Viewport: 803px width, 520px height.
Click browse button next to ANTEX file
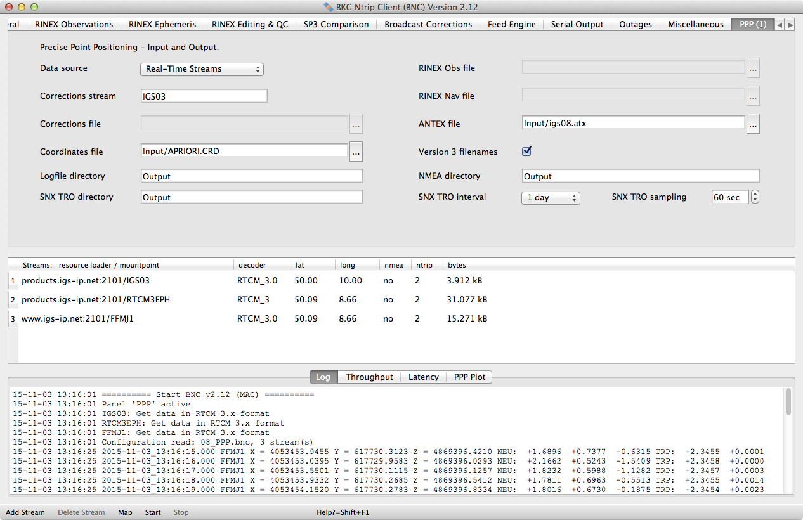pos(753,124)
